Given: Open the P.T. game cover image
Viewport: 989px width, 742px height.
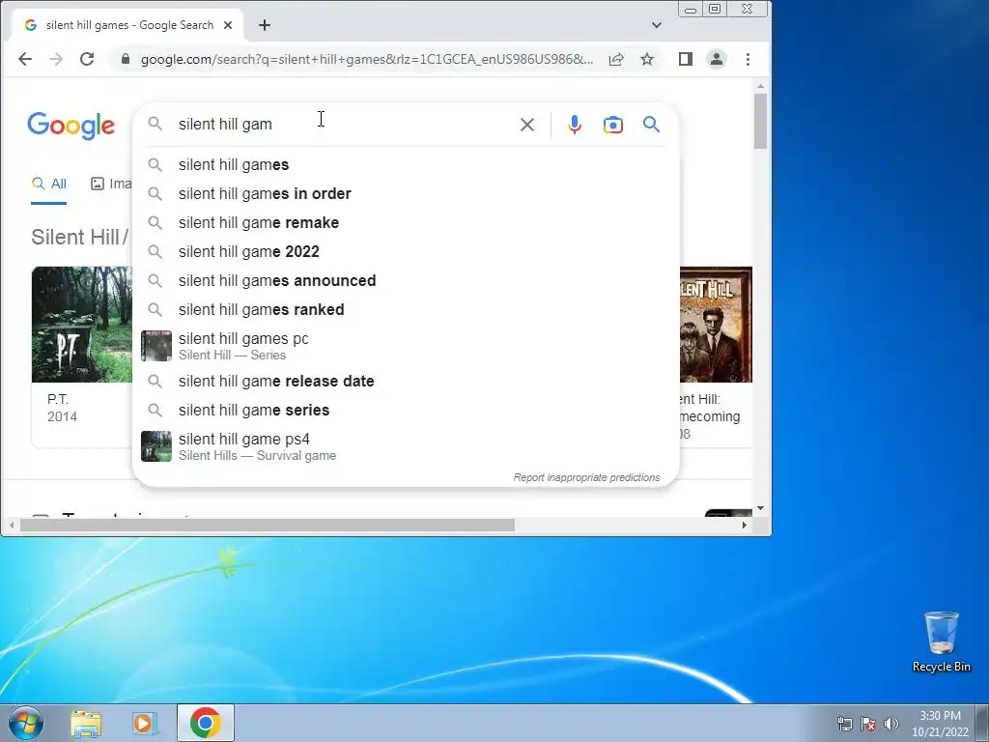Looking at the screenshot, I should coord(82,325).
